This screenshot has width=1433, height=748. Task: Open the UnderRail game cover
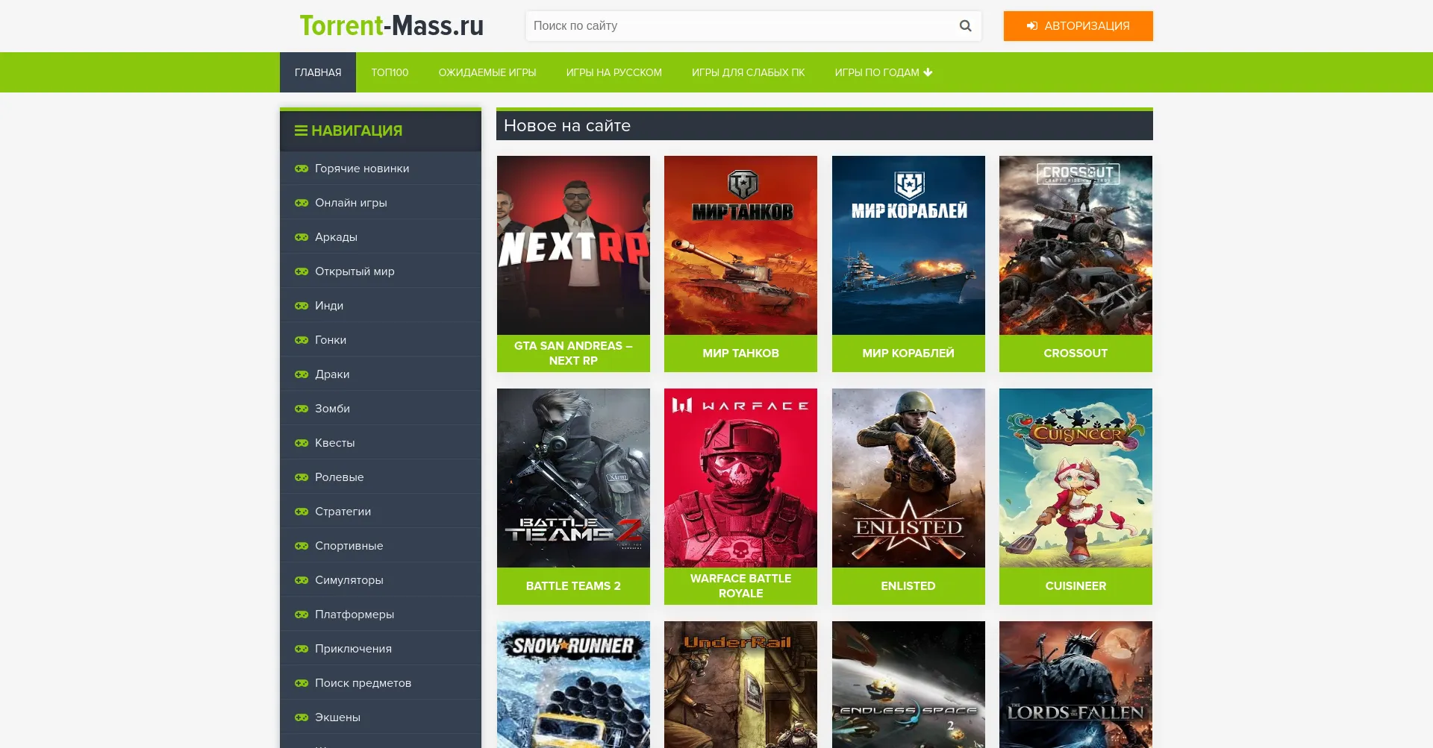click(x=740, y=685)
